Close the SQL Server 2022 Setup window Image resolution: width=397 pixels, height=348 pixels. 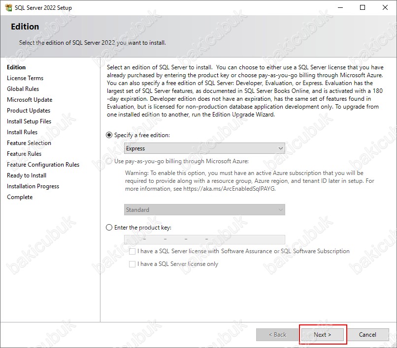(x=385, y=7)
